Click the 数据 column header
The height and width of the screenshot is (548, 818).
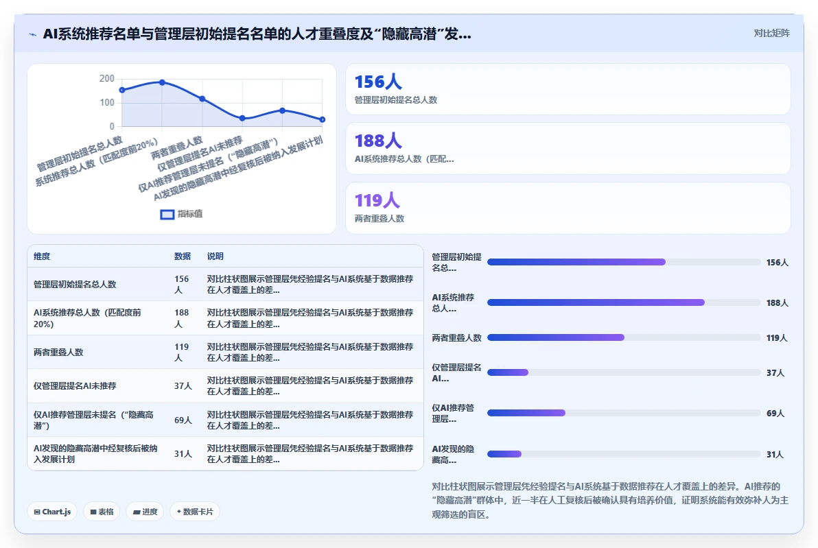coord(183,256)
